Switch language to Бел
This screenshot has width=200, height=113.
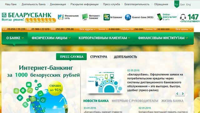point(182,4)
